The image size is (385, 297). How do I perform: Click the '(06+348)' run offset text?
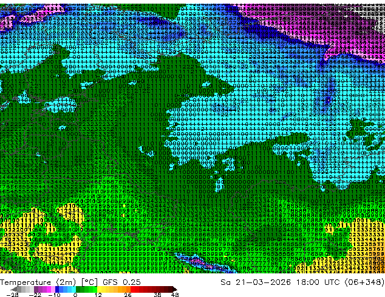[x=364, y=282]
